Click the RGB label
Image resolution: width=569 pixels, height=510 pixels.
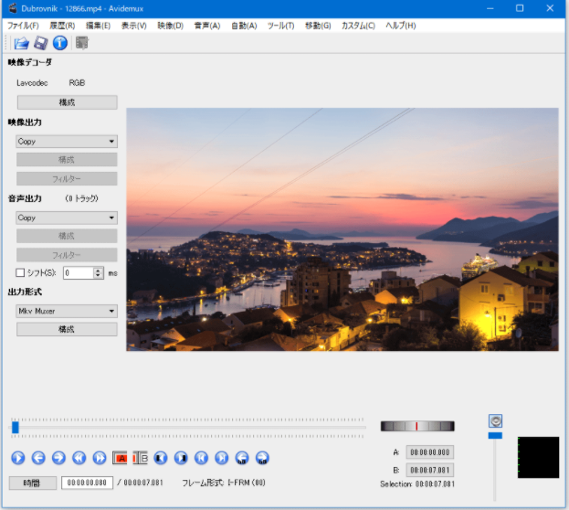[x=77, y=83]
